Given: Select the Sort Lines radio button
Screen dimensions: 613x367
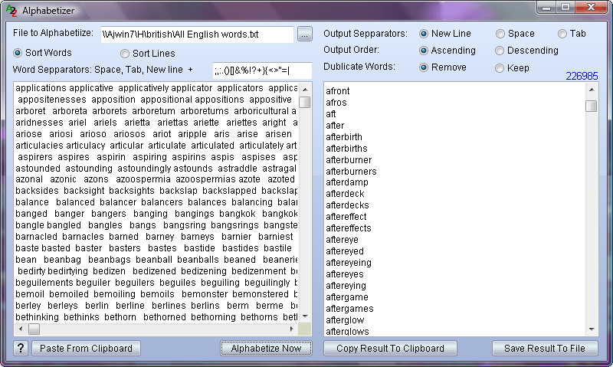Looking at the screenshot, I should click(x=125, y=53).
